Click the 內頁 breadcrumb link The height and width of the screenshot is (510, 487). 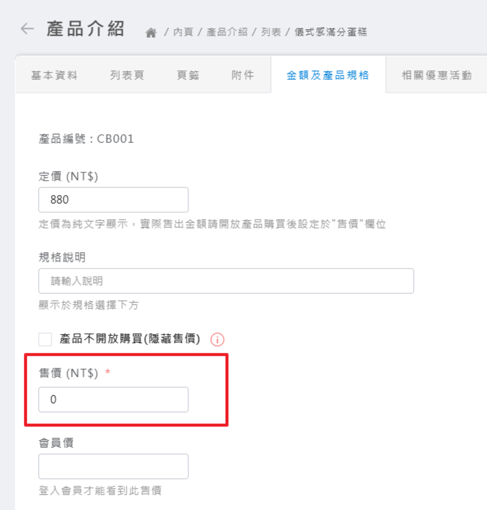point(183,33)
